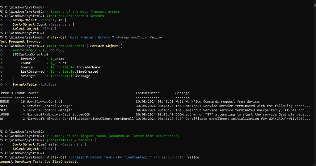Image resolution: width=316 pixels, height=166 pixels.
Task: Click the "Microsoft-Windows-DistributedCOM" source cell
Action: (x=58, y=115)
